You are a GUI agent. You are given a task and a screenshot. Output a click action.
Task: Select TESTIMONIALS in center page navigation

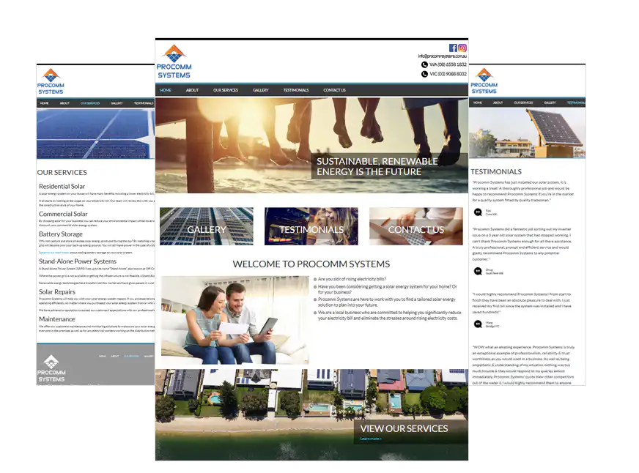click(x=296, y=90)
